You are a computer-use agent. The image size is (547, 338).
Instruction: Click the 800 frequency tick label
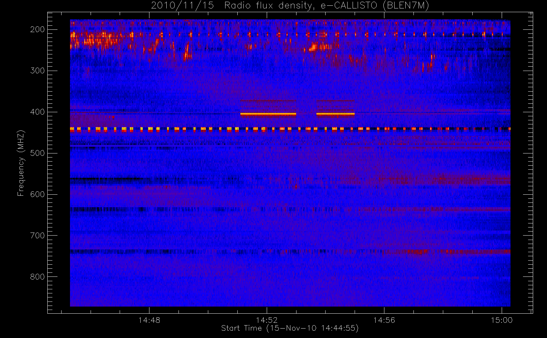(x=37, y=277)
